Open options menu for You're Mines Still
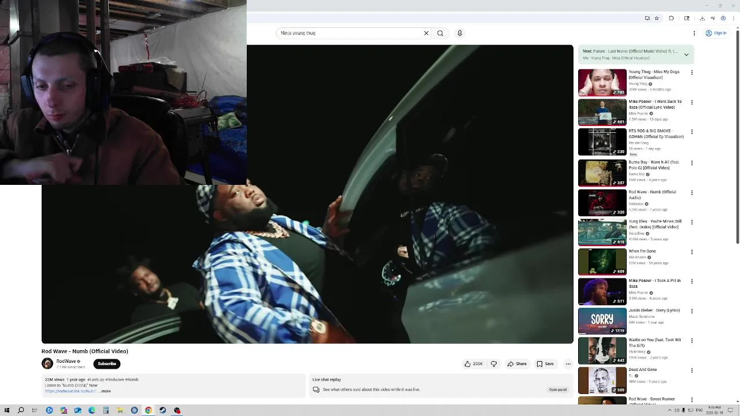 pos(692,222)
